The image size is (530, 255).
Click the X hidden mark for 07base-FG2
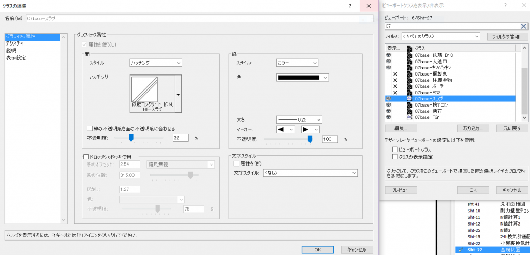pos(395,92)
